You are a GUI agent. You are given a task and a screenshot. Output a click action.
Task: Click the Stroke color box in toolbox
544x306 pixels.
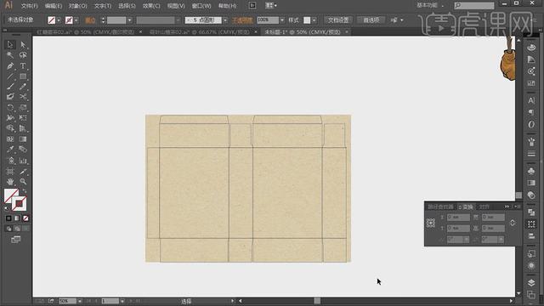click(x=19, y=204)
